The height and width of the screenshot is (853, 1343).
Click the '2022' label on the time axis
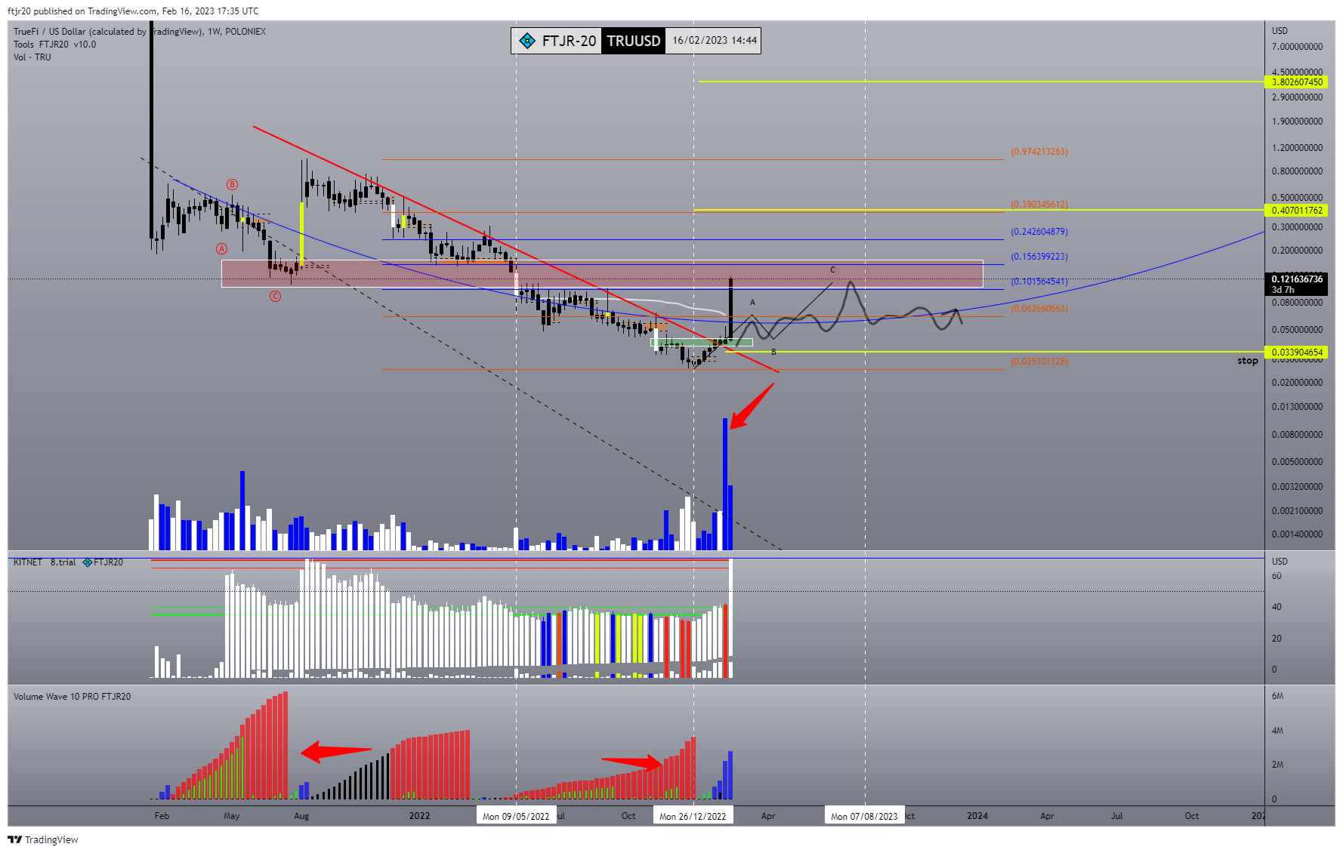419,816
